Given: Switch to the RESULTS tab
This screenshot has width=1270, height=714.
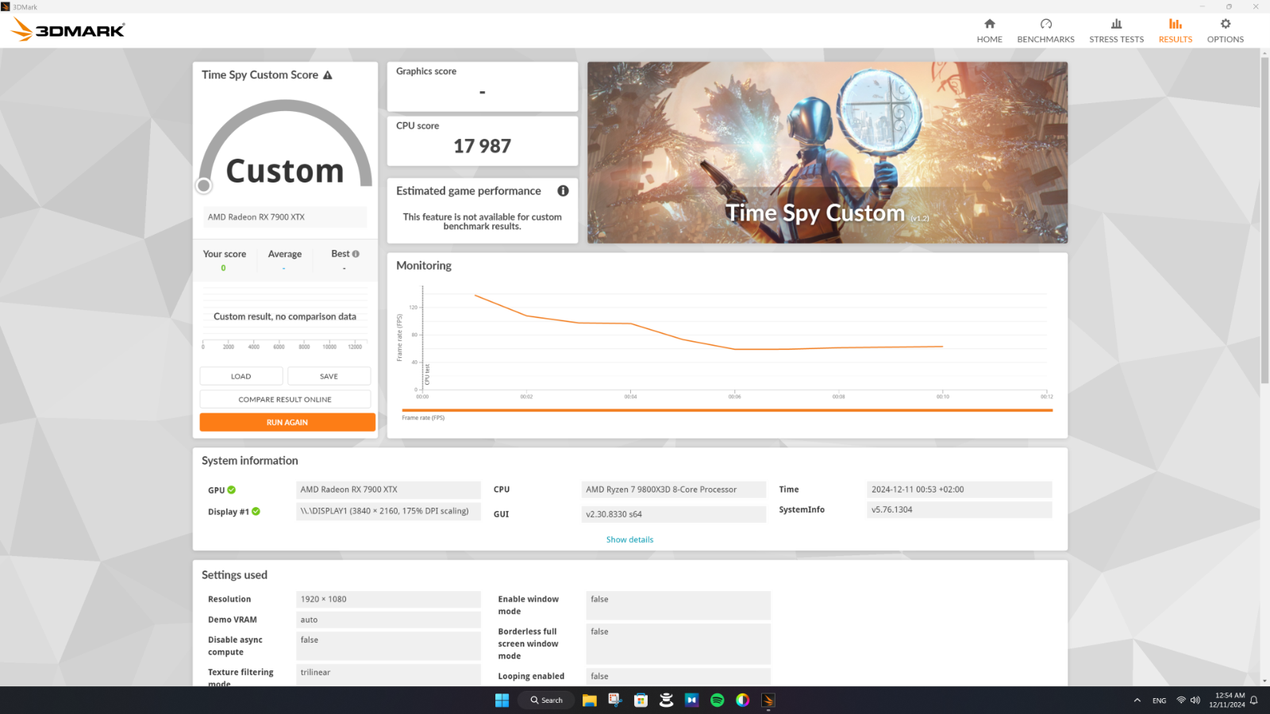Looking at the screenshot, I should [1175, 30].
